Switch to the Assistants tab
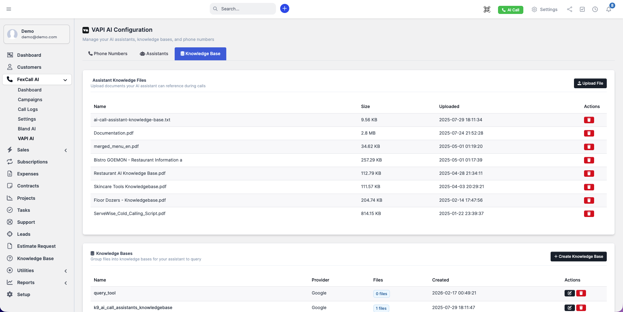Screen dimensions: 623x312 [x=154, y=54]
